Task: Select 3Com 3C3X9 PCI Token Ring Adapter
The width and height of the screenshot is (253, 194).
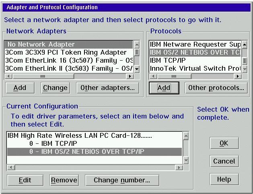Action: [69, 53]
